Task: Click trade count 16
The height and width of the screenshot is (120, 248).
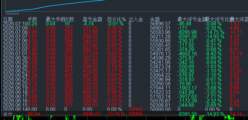Action: (67, 24)
